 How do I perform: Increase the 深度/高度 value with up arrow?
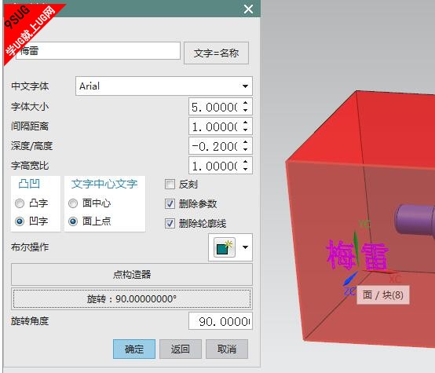(245, 142)
